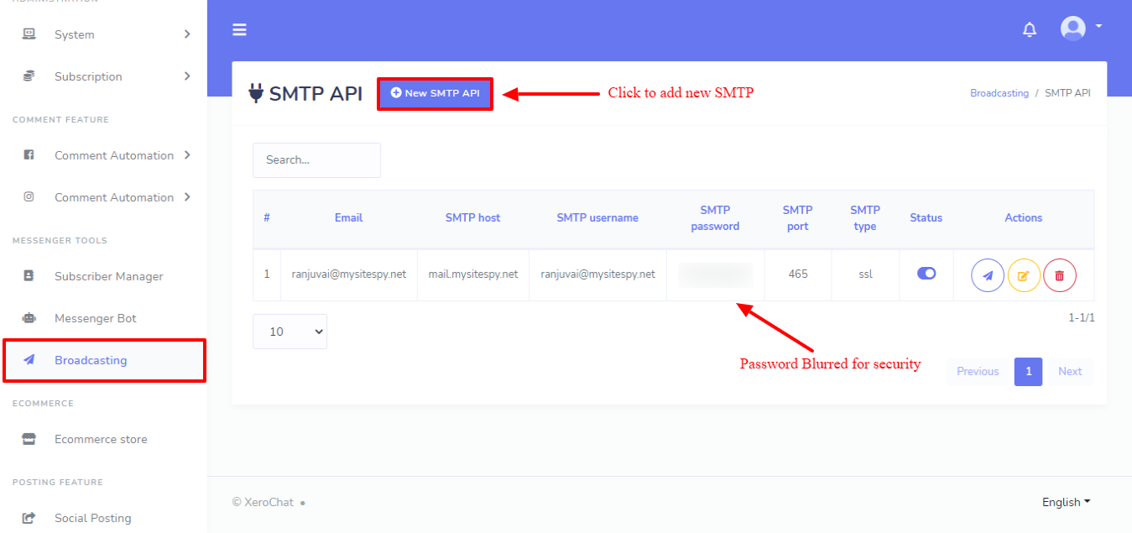Go to Subscriber Manager
1132x533 pixels.
109,276
